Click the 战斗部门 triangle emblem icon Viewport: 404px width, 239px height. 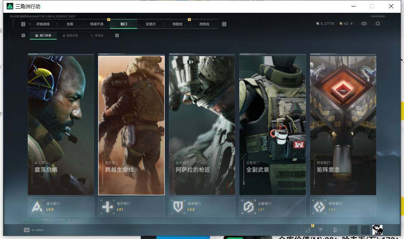tap(37, 207)
